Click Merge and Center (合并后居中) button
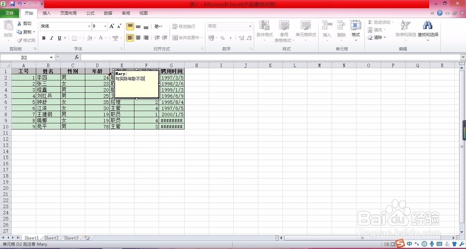Image resolution: width=466 pixels, height=249 pixels. pyautogui.click(x=186, y=38)
